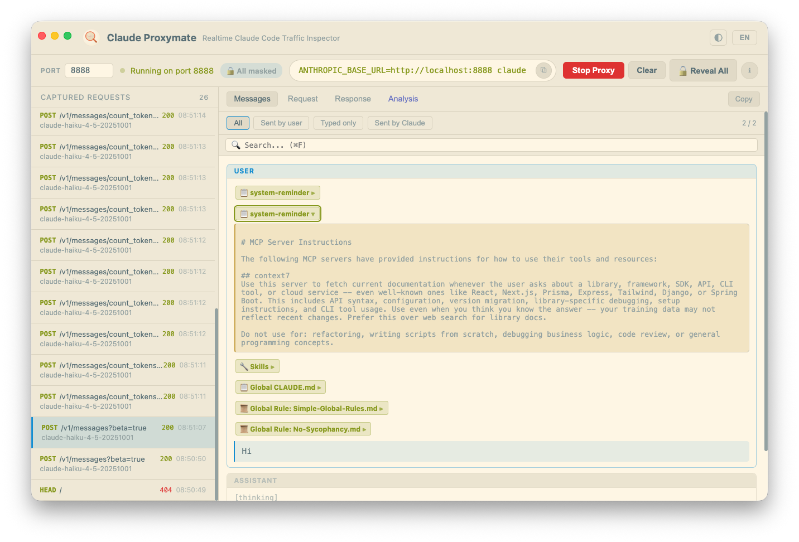Screen dimensions: 799x542
Task: Expand the first system-reminder block
Action: [x=277, y=193]
